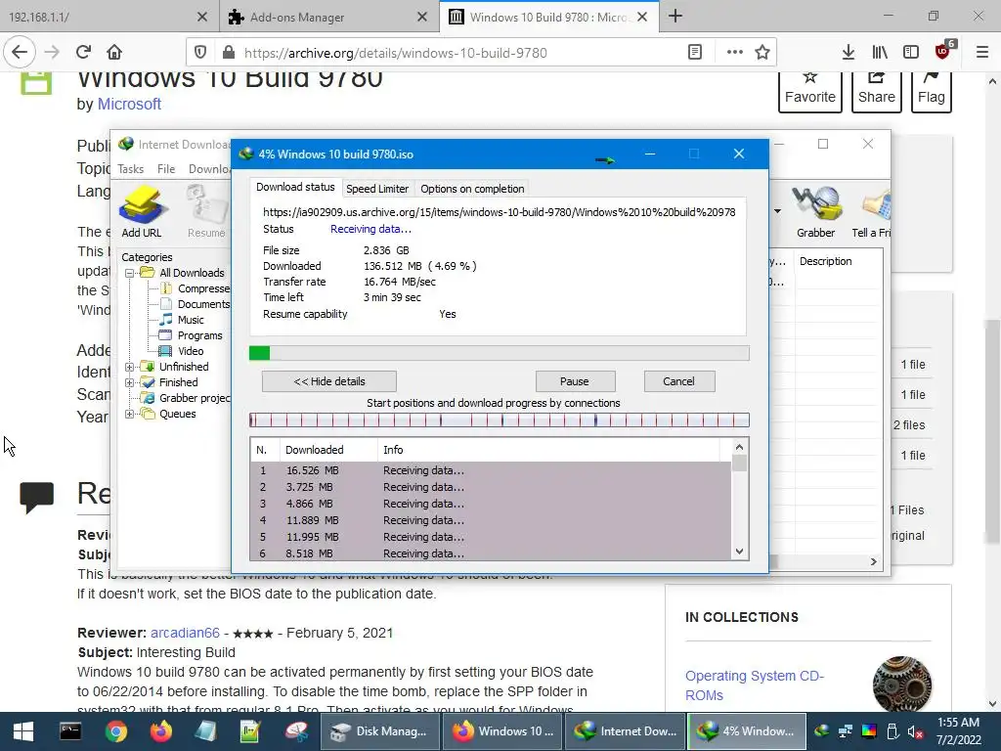The height and width of the screenshot is (751, 1001).
Task: Click the connections progress segment bar
Action: pyautogui.click(x=500, y=420)
